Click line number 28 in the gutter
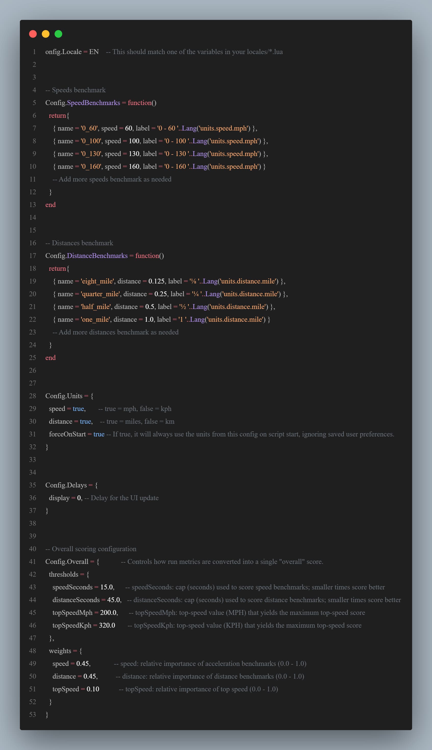This screenshot has height=750, width=432. (x=33, y=396)
